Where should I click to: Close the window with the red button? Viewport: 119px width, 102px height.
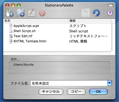click(7, 5)
